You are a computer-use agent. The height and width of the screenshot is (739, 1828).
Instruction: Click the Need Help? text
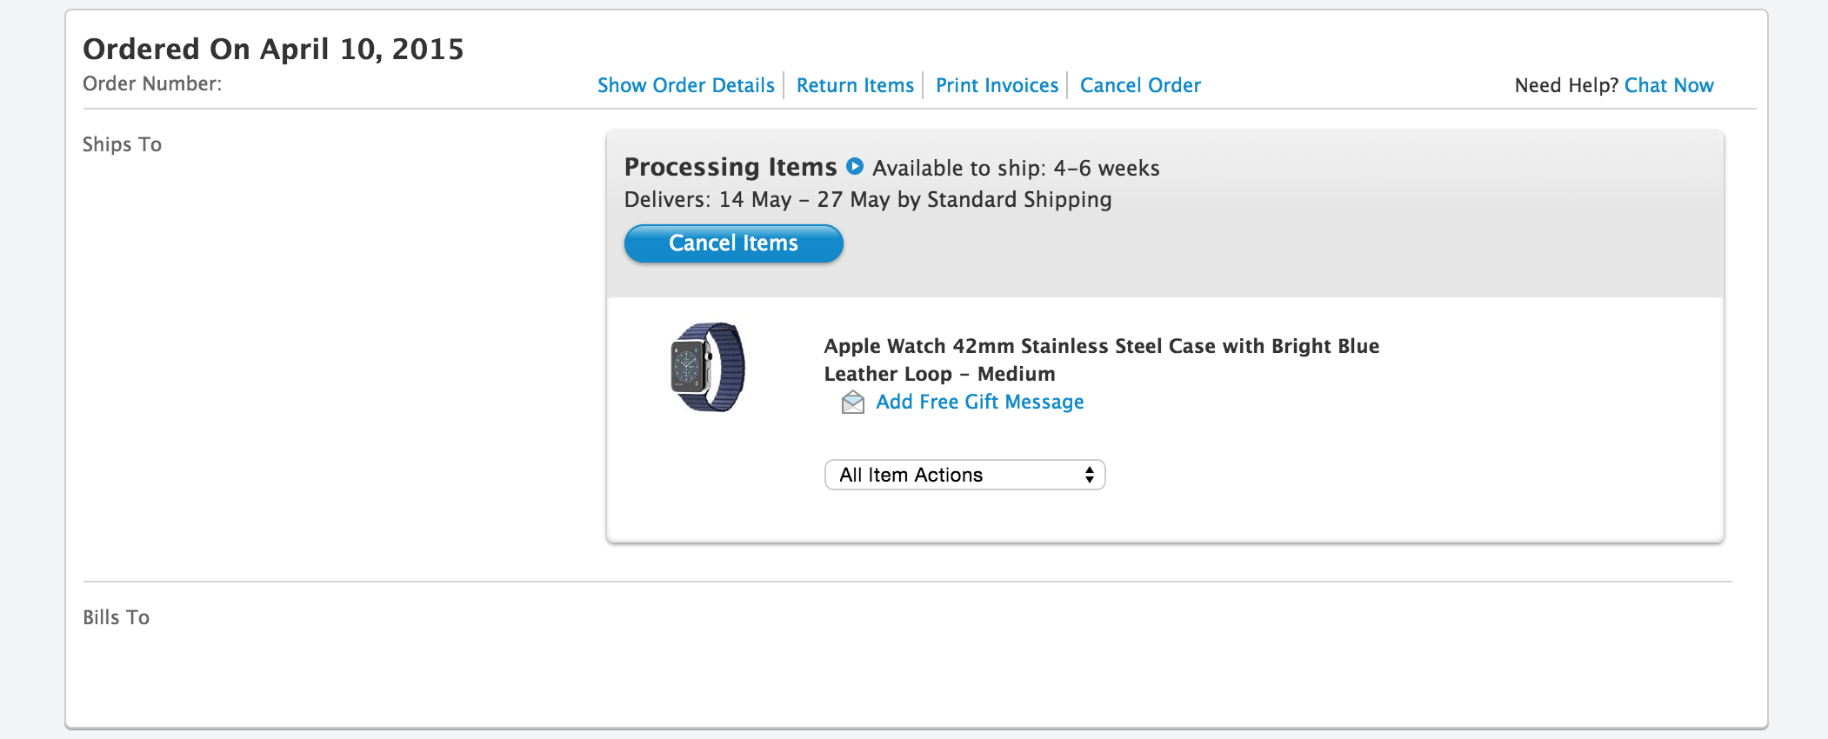[x=1565, y=85]
